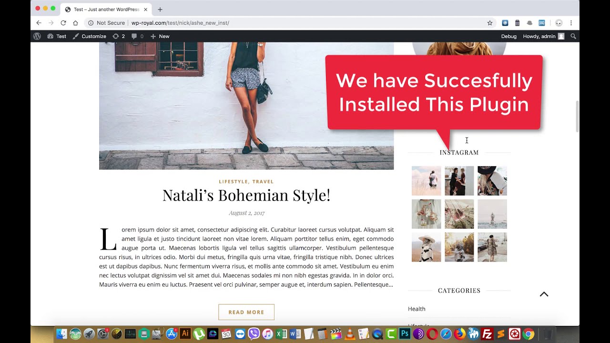Click the trash can extension icon

click(517, 23)
